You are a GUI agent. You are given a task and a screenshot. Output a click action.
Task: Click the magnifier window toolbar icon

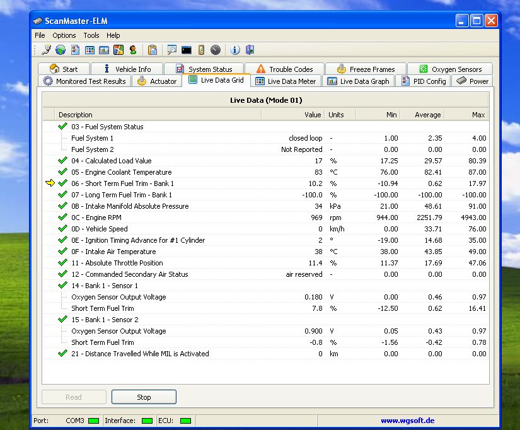(171, 50)
